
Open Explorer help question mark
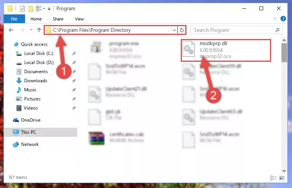(283, 19)
